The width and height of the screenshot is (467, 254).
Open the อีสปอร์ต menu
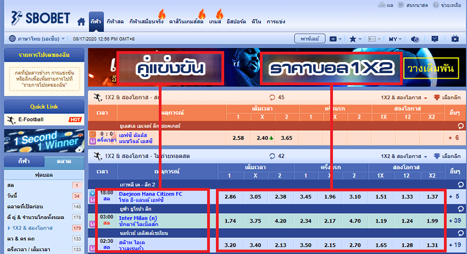pyautogui.click(x=236, y=21)
